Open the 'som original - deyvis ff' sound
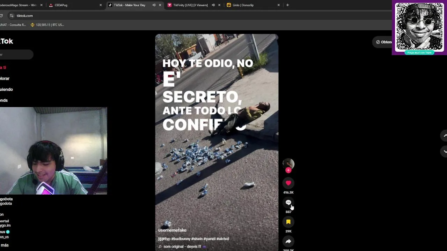 point(182,246)
